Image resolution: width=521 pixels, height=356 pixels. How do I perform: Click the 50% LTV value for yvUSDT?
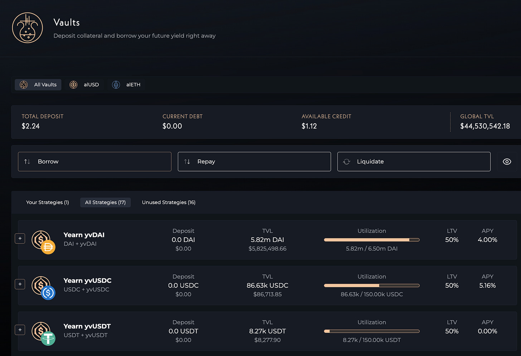coord(452,331)
